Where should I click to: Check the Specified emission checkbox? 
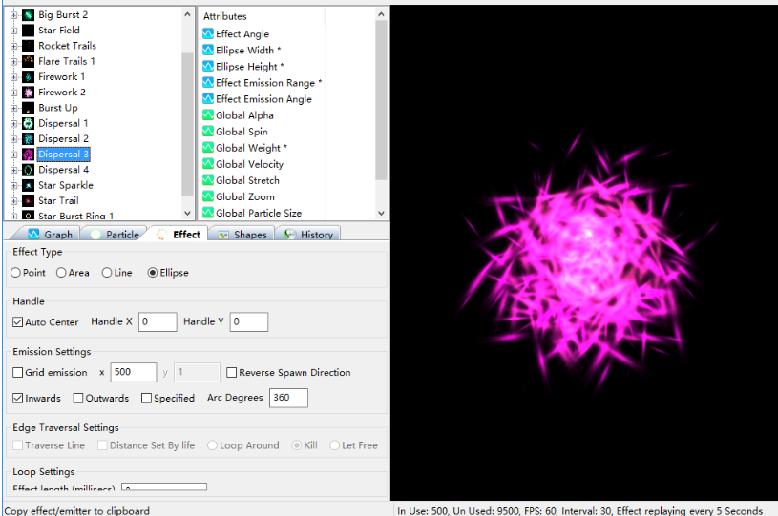(146, 398)
